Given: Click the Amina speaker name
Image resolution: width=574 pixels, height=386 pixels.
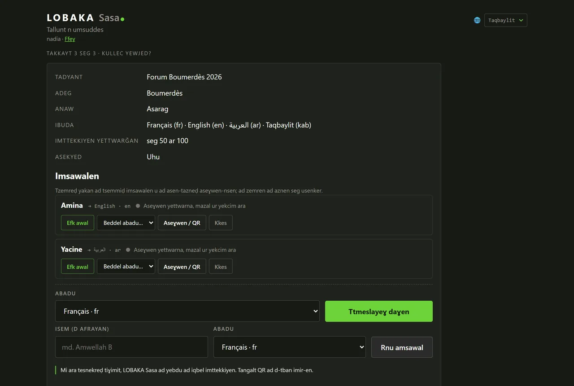Looking at the screenshot, I should tap(72, 205).
